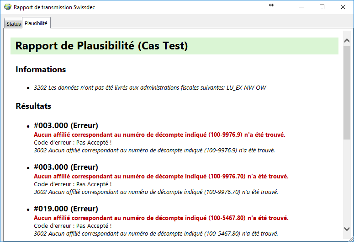Image resolution: width=354 pixels, height=242 pixels.
Task: Click the scrollbar down arrow
Action: coord(347,228)
